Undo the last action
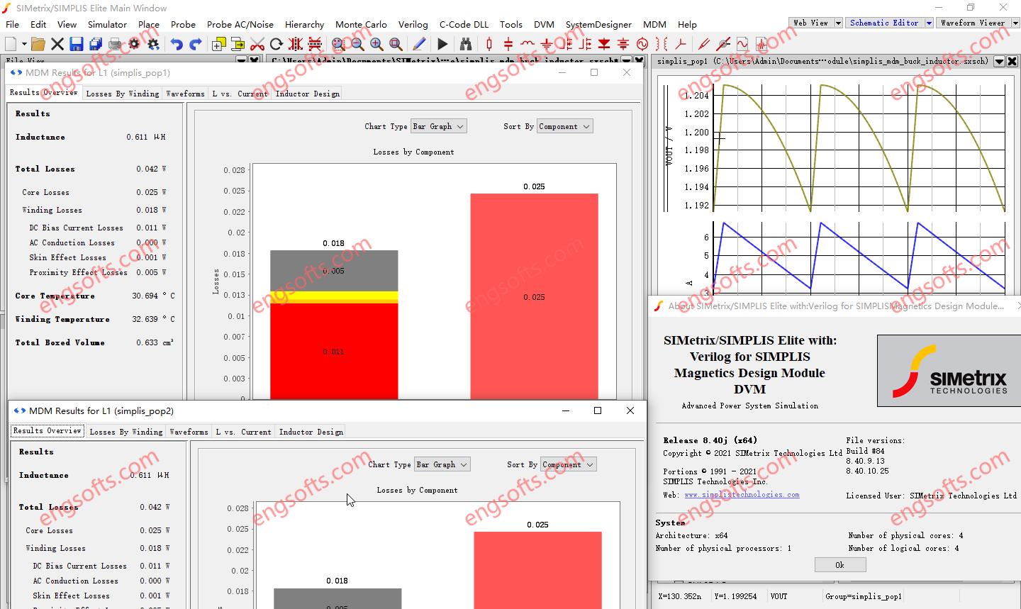This screenshot has height=609, width=1021. [176, 43]
